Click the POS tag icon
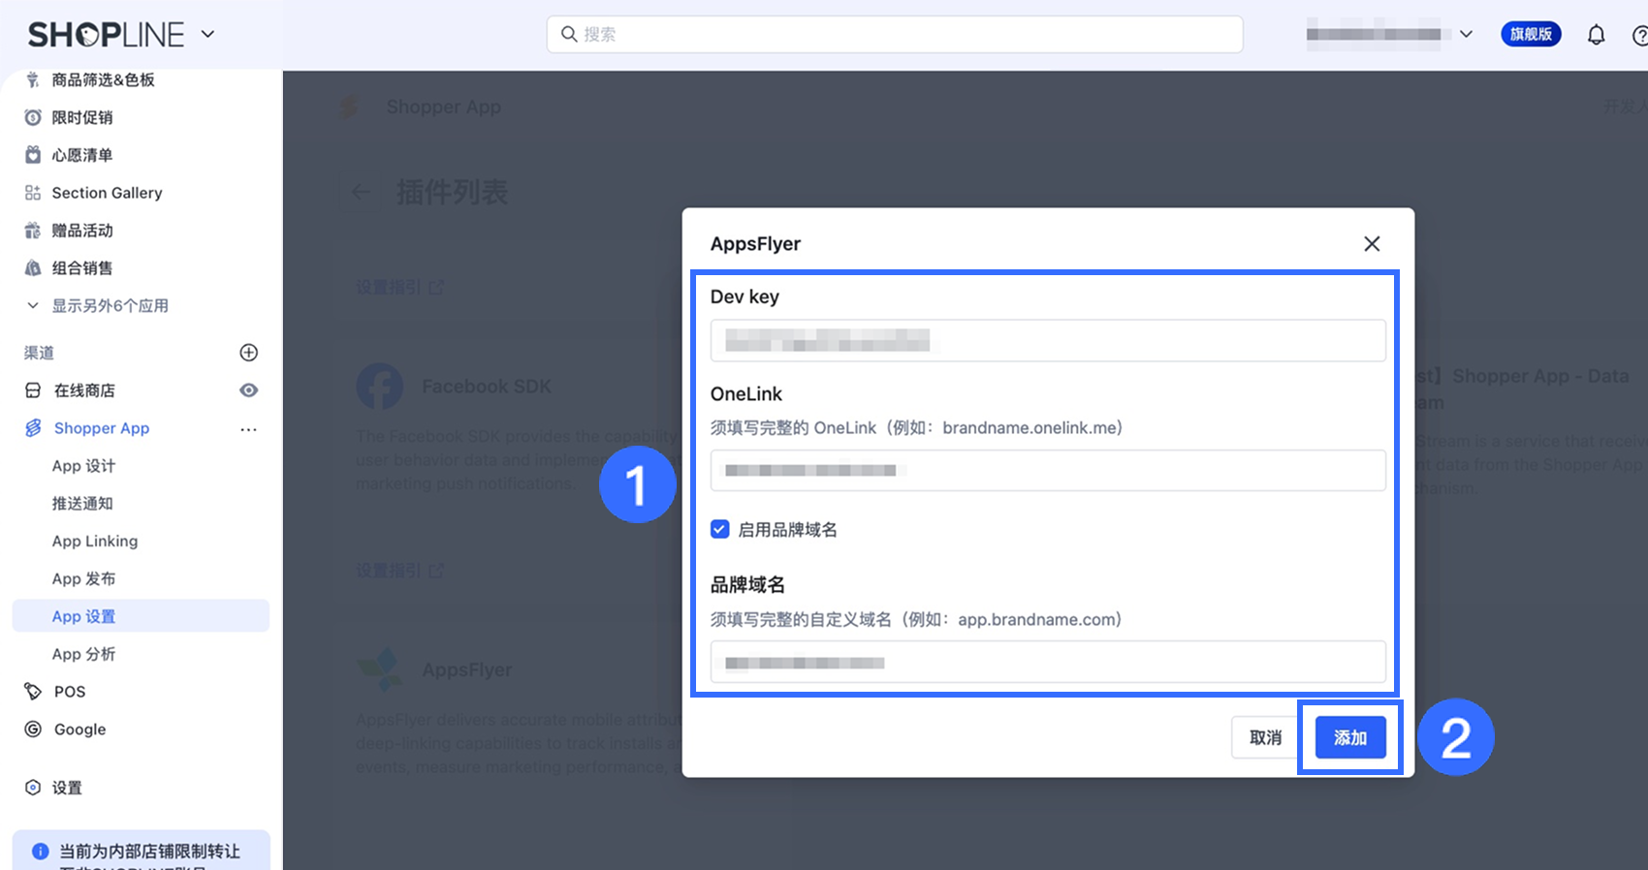Viewport: 1648px width, 870px height. pyautogui.click(x=33, y=692)
